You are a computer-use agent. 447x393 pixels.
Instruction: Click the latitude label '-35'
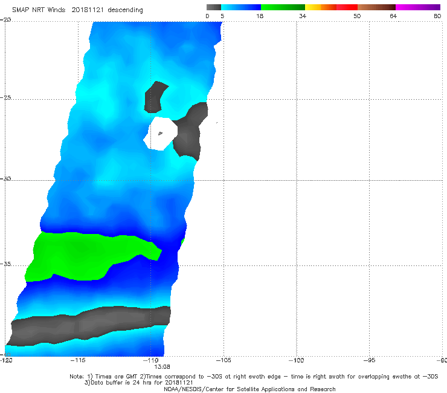5,264
